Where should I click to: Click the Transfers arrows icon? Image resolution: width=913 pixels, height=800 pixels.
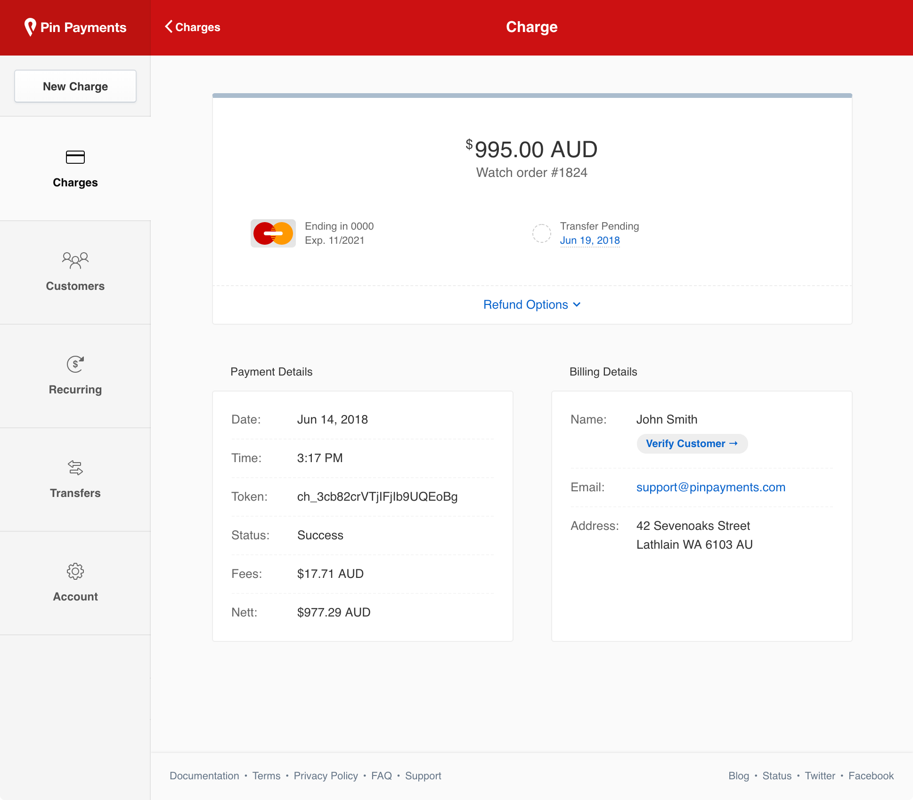coord(75,467)
